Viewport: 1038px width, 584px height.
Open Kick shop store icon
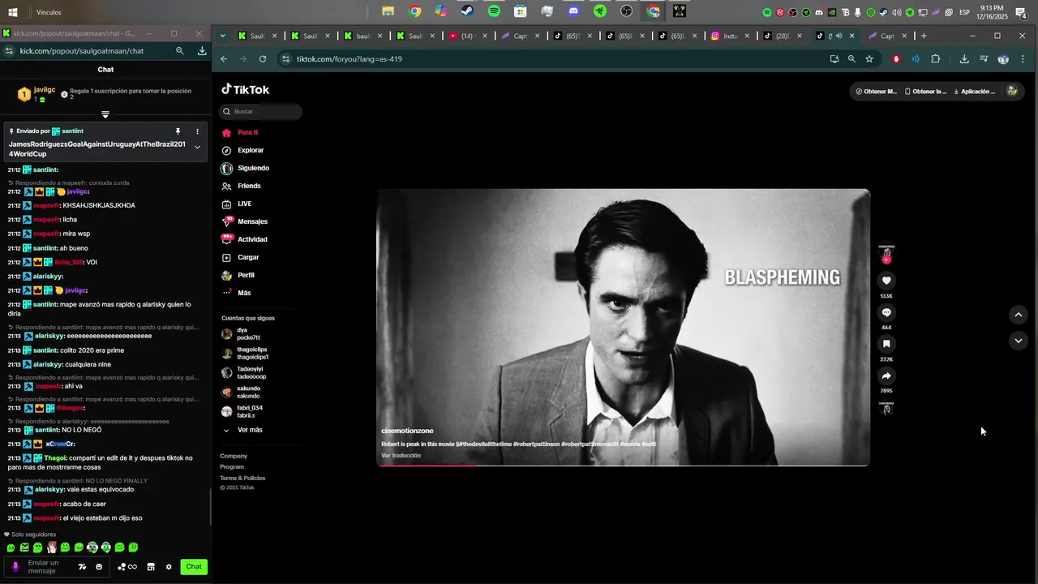click(150, 567)
